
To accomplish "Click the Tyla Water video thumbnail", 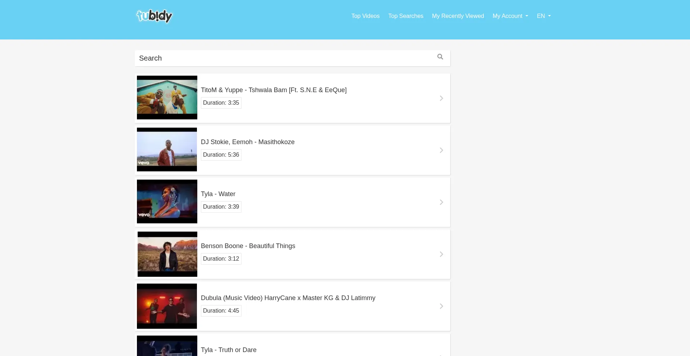I will coord(167,201).
